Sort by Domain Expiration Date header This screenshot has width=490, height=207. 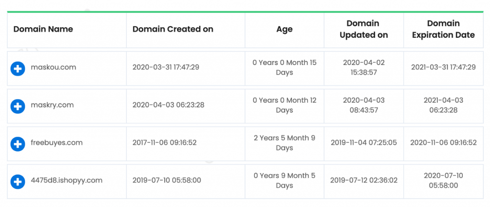pyautogui.click(x=444, y=29)
